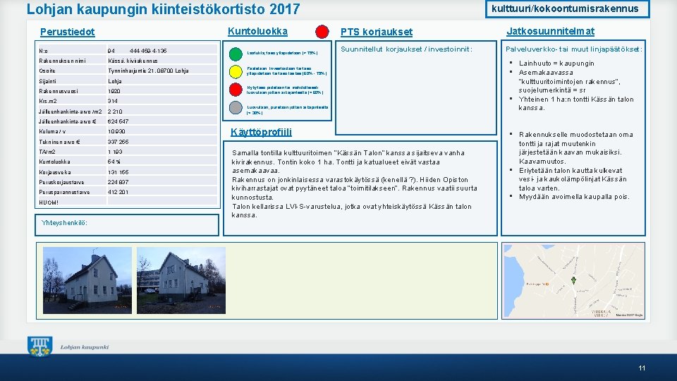This screenshot has height=381, width=677.
Task: Click the Korjausvelka row label
Action: (x=55, y=172)
